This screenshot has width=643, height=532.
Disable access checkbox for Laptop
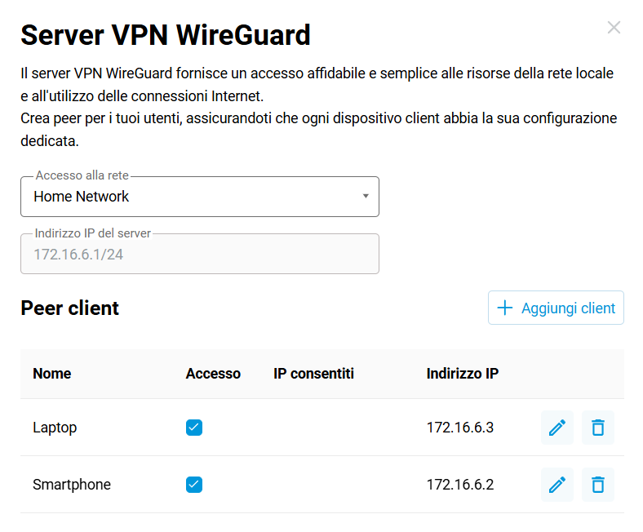pos(194,428)
